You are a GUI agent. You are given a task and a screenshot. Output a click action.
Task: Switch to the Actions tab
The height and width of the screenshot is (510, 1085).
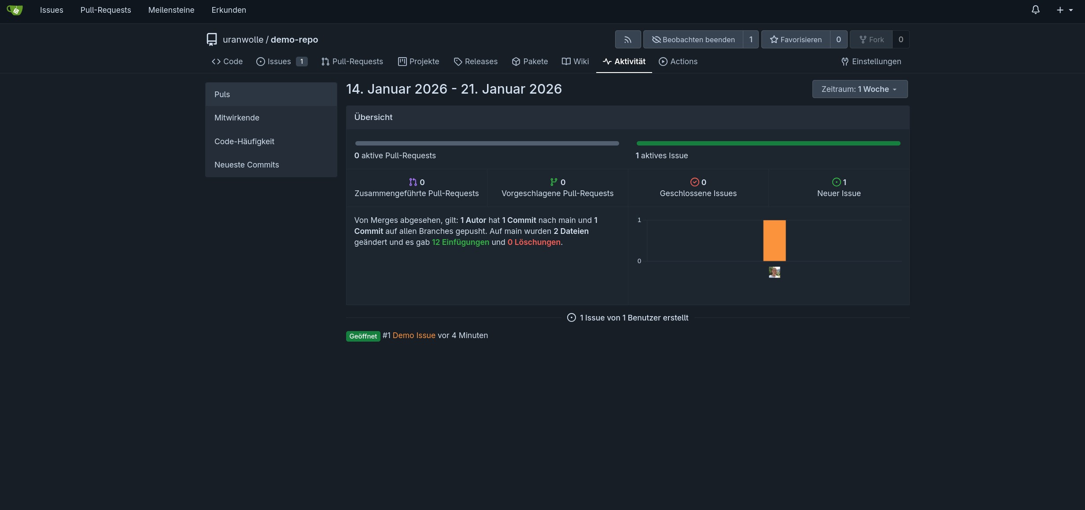(678, 62)
